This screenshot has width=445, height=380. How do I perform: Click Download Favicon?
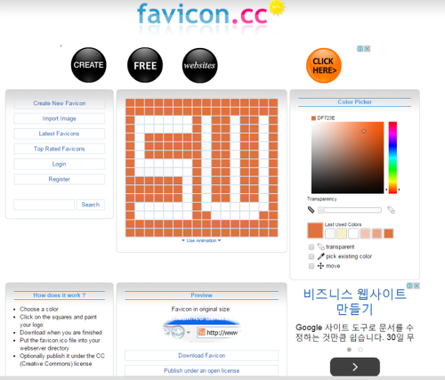pos(202,355)
